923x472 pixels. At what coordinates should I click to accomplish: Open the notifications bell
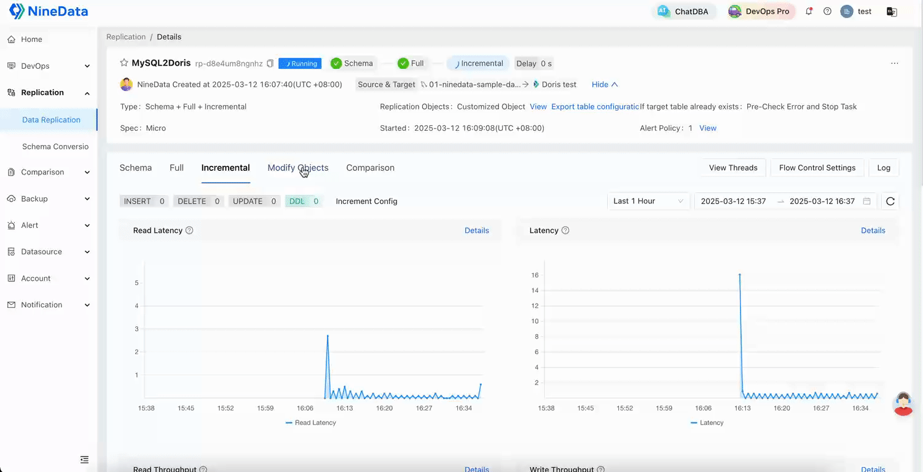coord(809,11)
